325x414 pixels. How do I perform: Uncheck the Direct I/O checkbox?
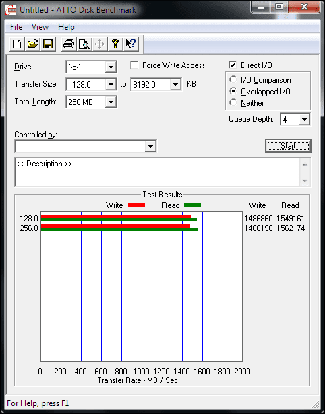coord(233,65)
